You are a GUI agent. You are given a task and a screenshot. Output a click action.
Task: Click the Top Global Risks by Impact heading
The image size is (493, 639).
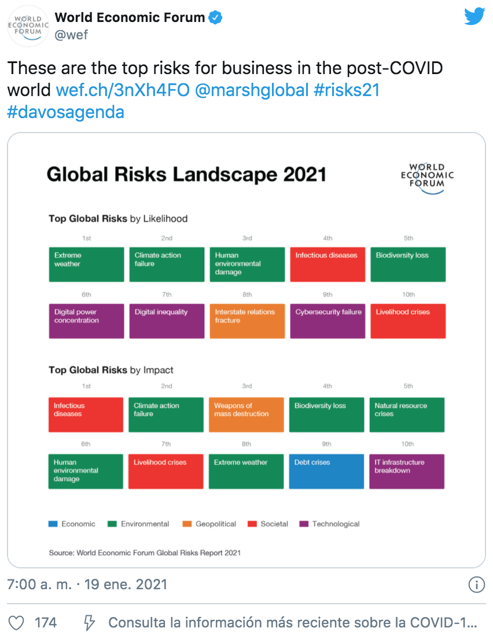pyautogui.click(x=111, y=370)
